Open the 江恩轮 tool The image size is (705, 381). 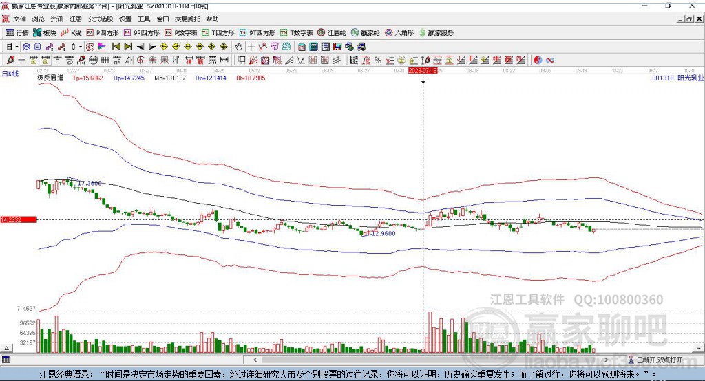pyautogui.click(x=332, y=33)
